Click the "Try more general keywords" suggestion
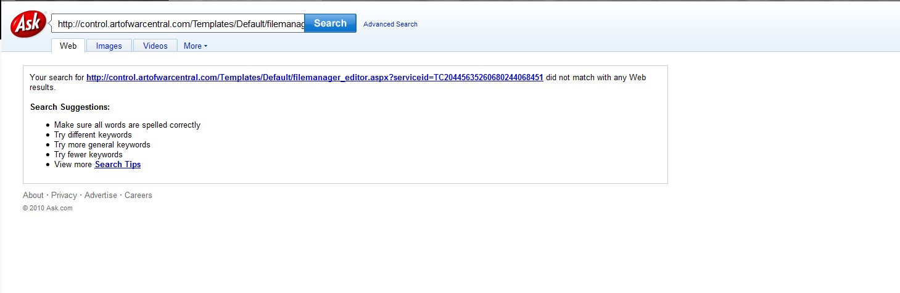 (102, 145)
